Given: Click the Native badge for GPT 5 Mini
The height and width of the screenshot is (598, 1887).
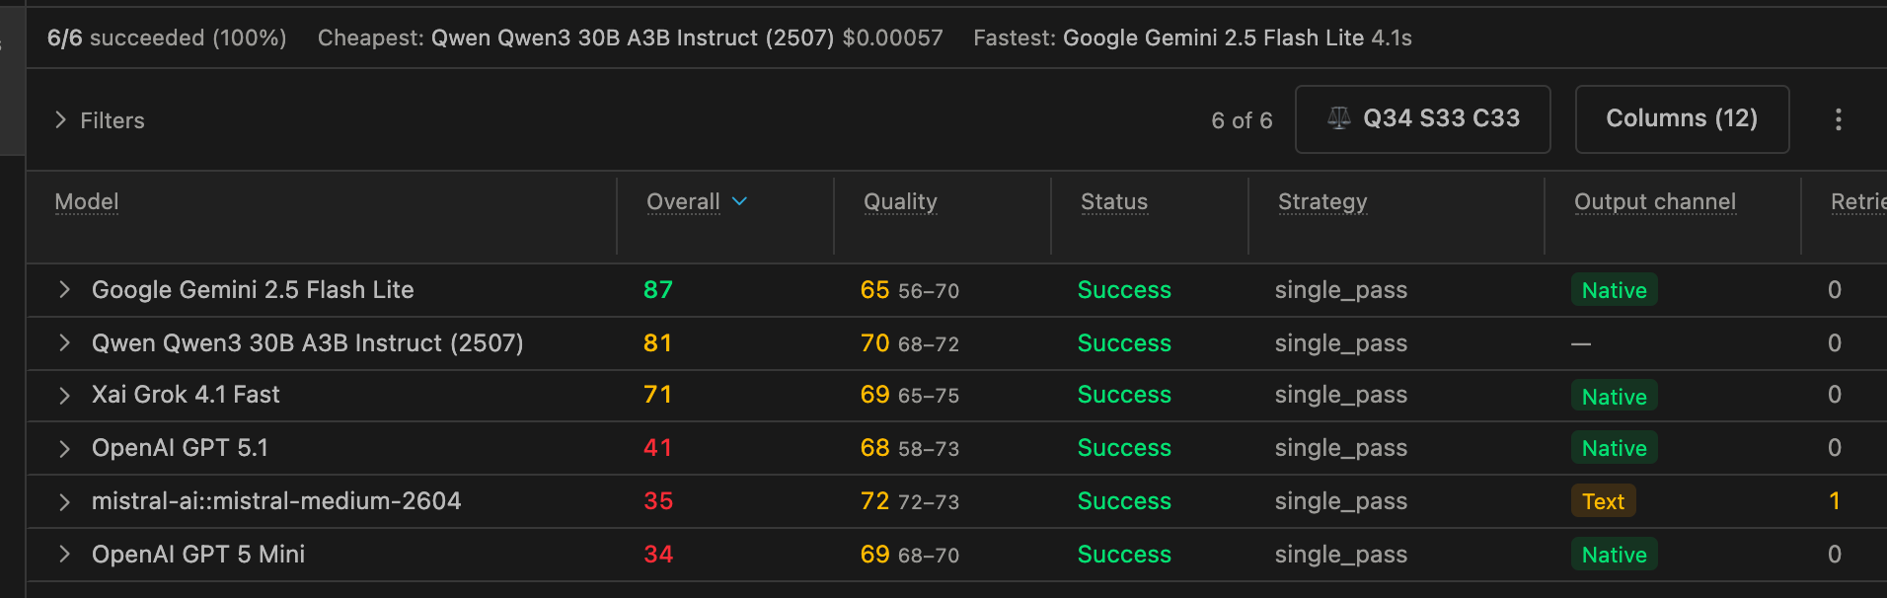Looking at the screenshot, I should point(1614,555).
